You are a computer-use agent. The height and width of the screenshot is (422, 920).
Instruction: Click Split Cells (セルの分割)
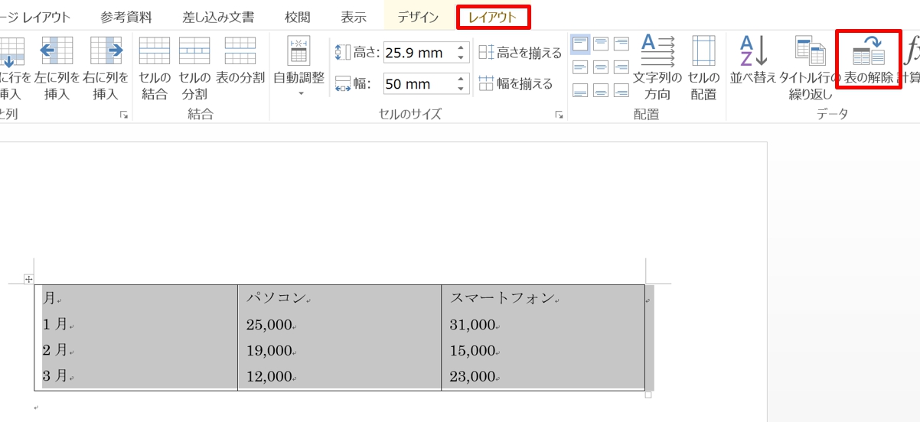pyautogui.click(x=194, y=68)
